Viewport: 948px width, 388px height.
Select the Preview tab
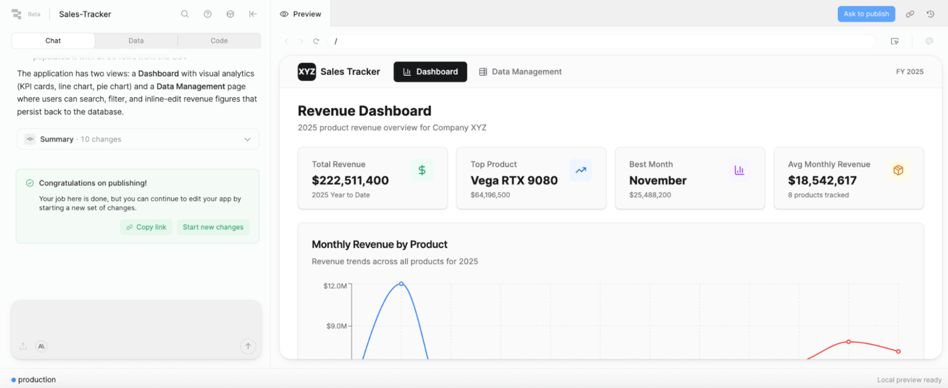tap(301, 14)
